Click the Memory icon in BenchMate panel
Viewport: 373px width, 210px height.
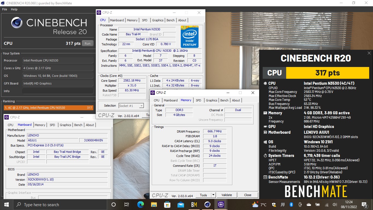[265, 113]
